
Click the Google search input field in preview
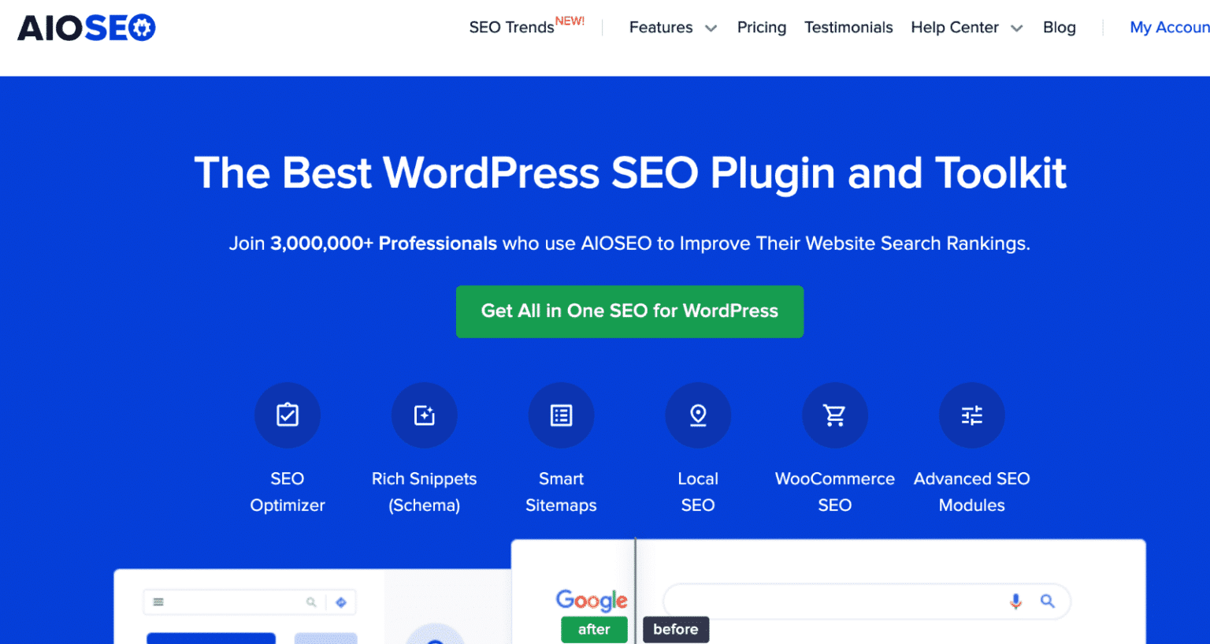click(x=867, y=601)
